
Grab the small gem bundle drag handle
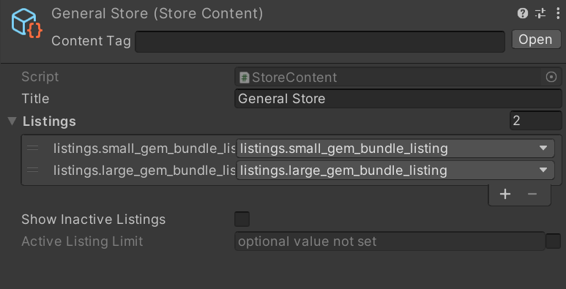pos(32,149)
